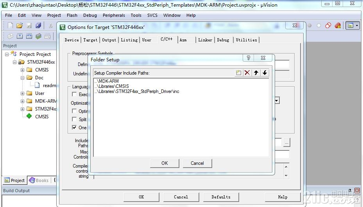Click the Cut scissors toolbar icon
This screenshot has height=207, width=363.
[x=50, y=25]
